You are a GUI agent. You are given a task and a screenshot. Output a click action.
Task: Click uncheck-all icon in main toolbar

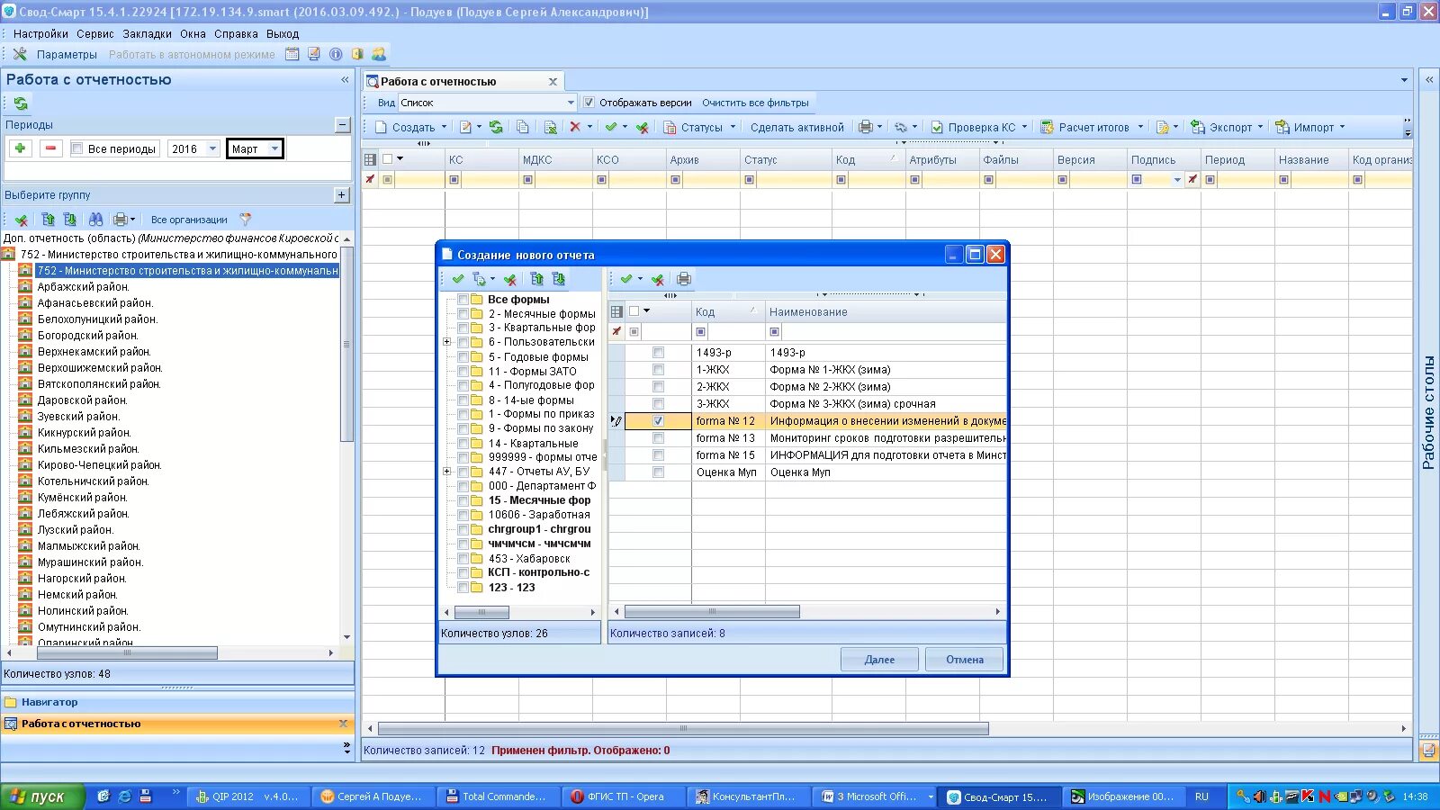[x=642, y=127]
